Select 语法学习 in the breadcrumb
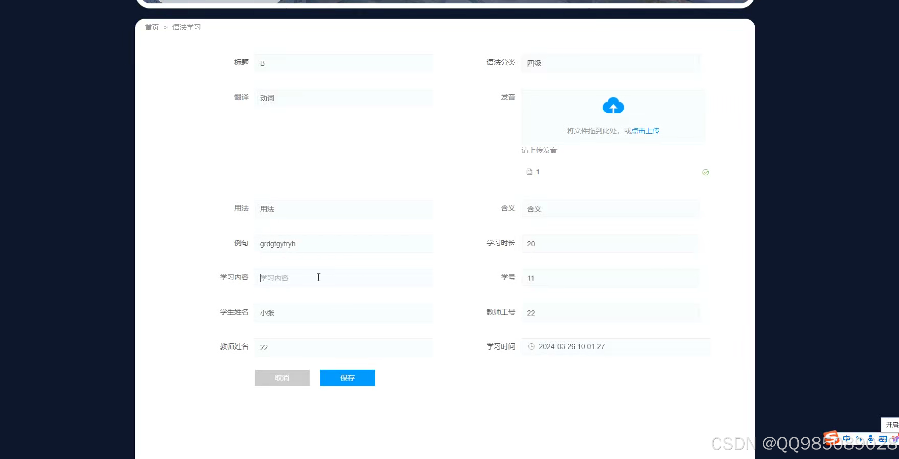899x459 pixels. (186, 27)
